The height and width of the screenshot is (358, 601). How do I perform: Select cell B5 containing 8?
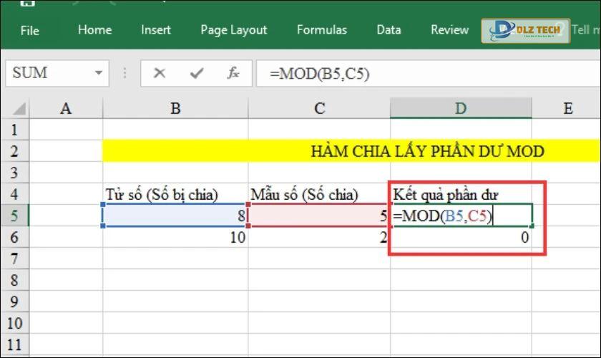(x=175, y=216)
